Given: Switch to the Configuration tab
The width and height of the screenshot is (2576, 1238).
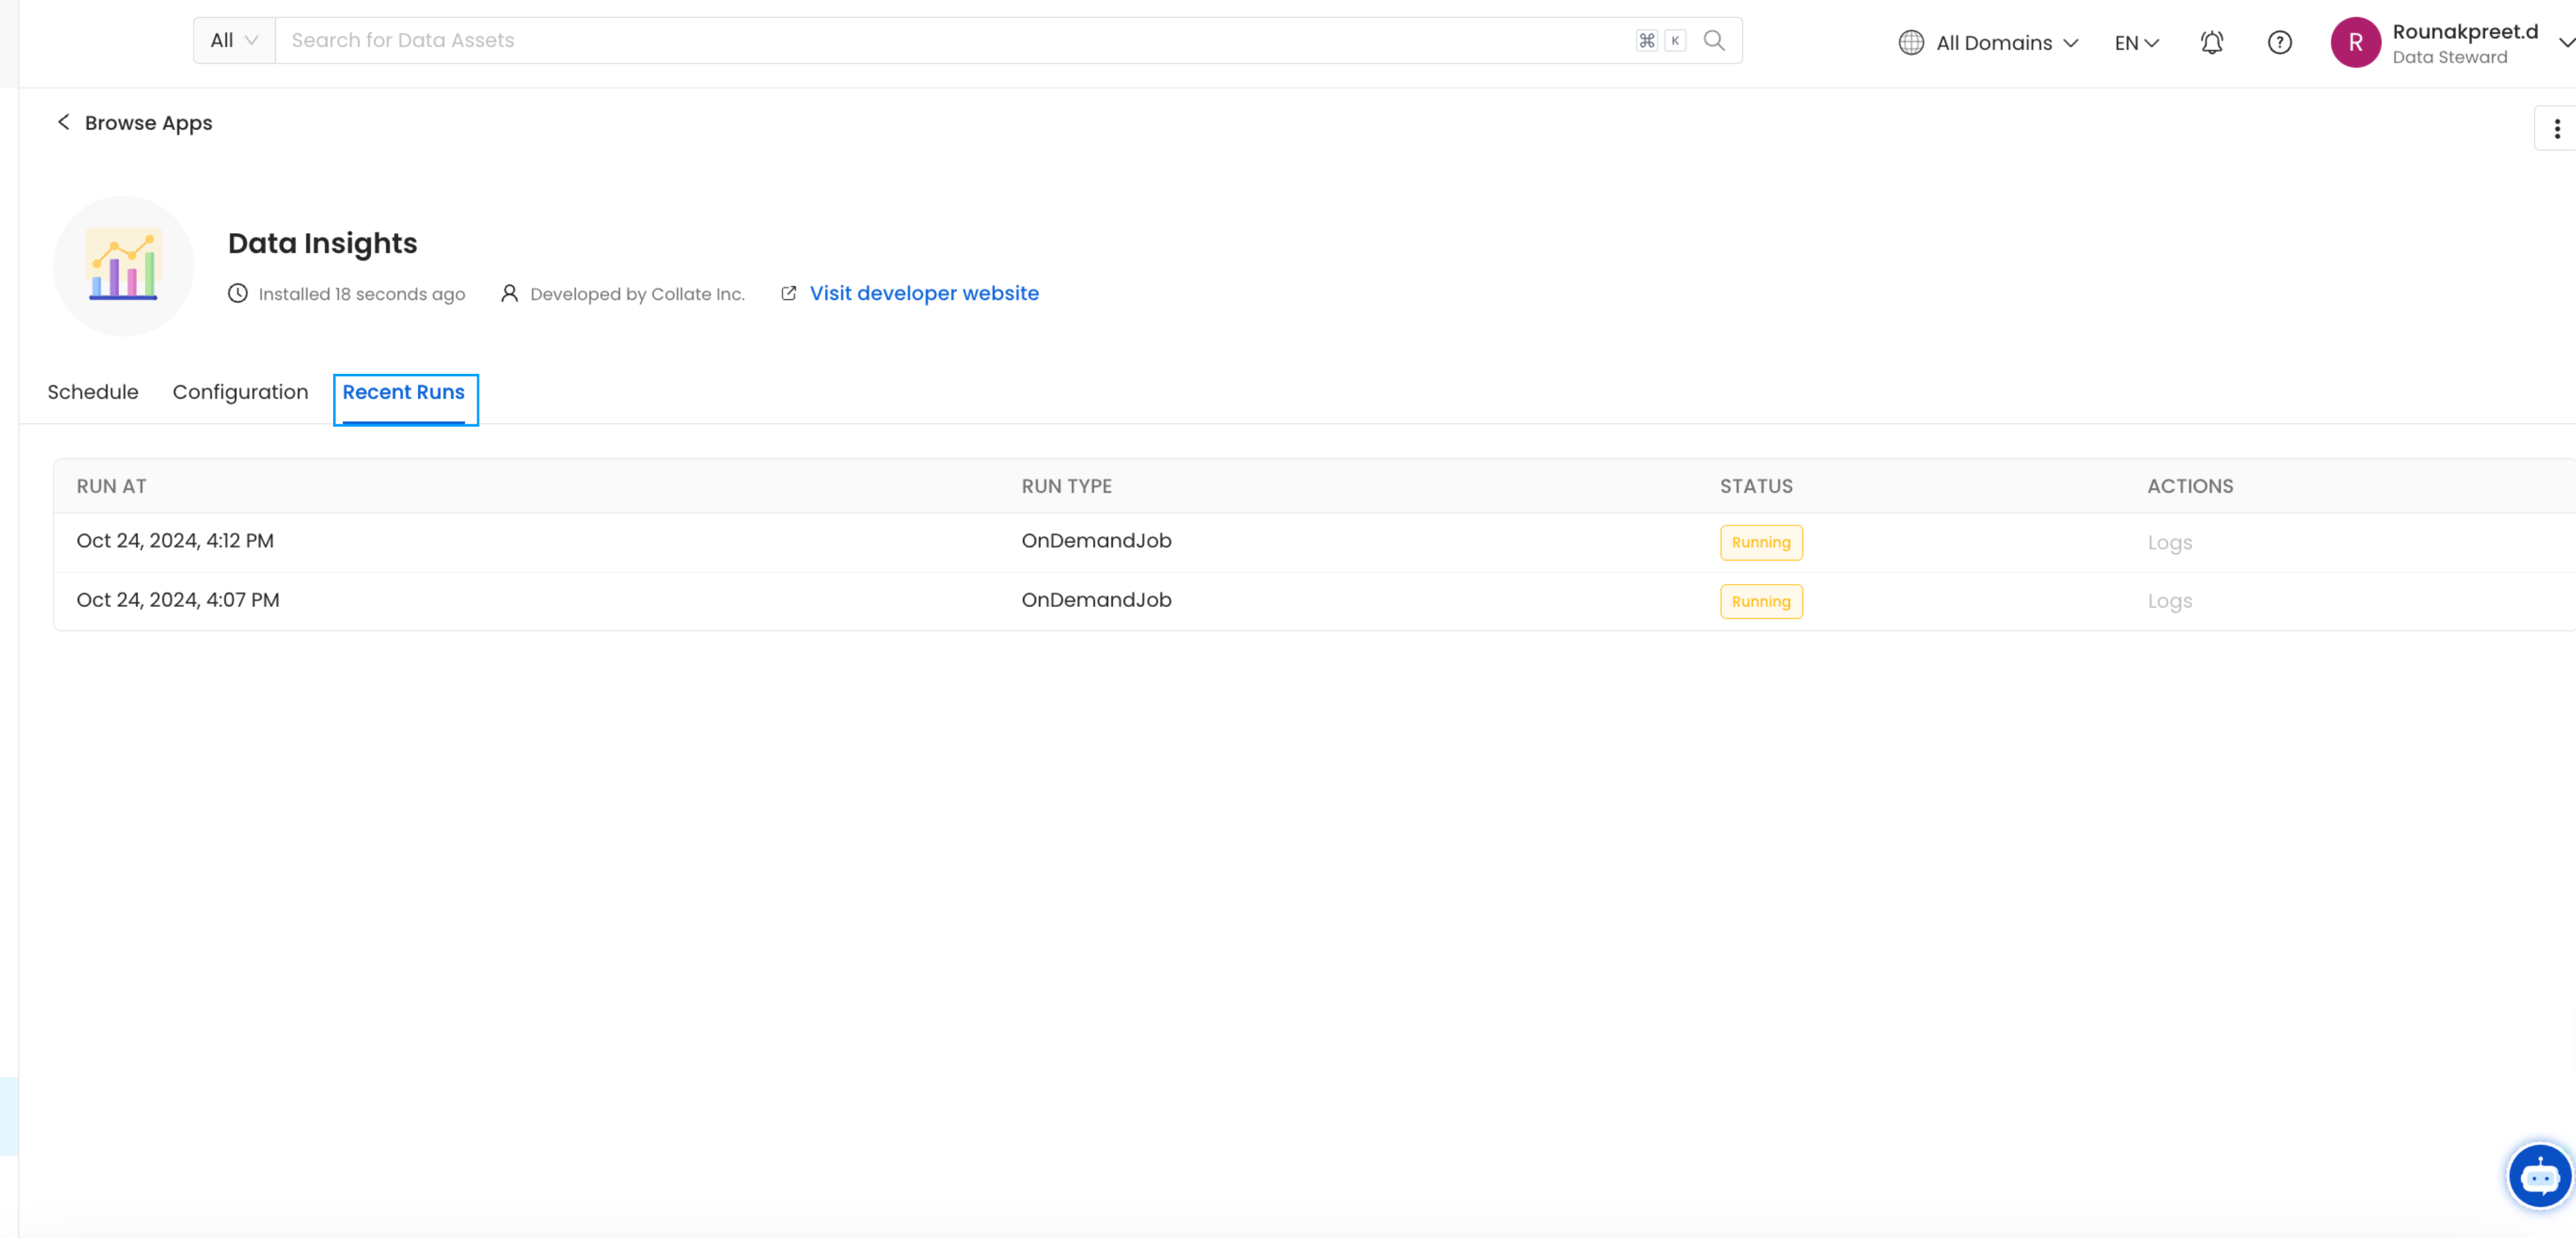Looking at the screenshot, I should [x=240, y=392].
